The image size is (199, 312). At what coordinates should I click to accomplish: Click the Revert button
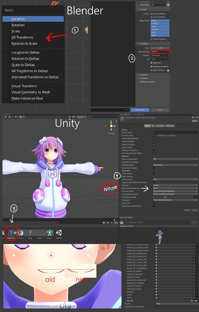(x=187, y=210)
